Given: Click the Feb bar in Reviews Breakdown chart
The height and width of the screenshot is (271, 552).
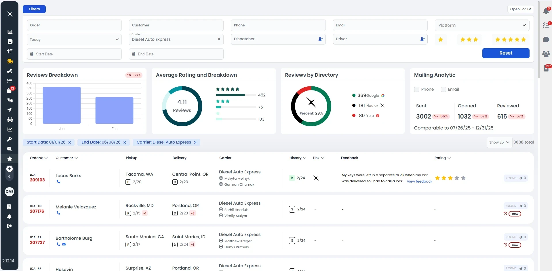Looking at the screenshot, I should [x=114, y=111].
